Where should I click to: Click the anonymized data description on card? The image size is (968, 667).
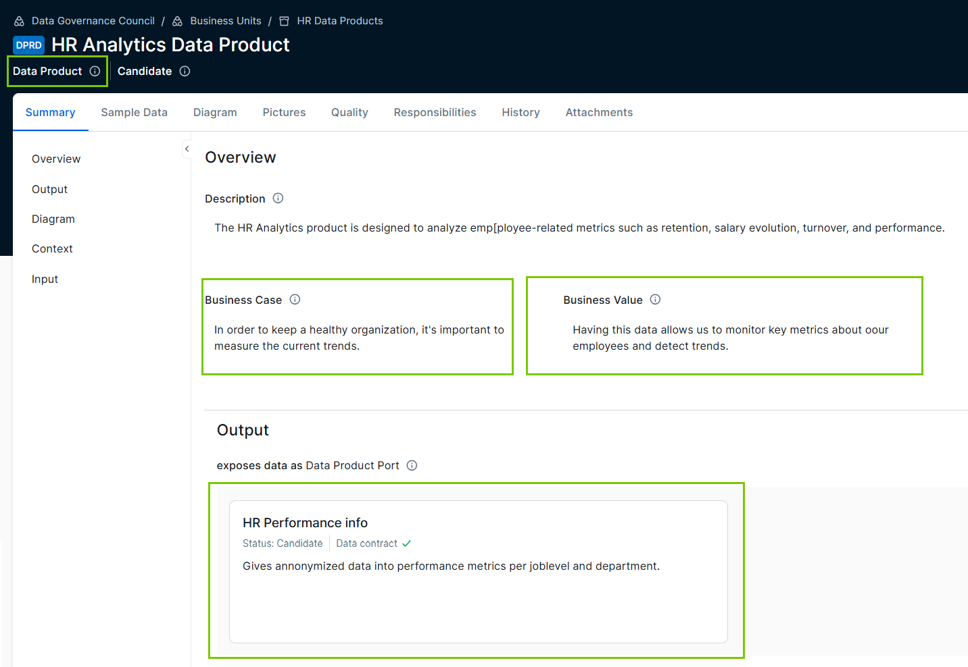click(x=451, y=566)
